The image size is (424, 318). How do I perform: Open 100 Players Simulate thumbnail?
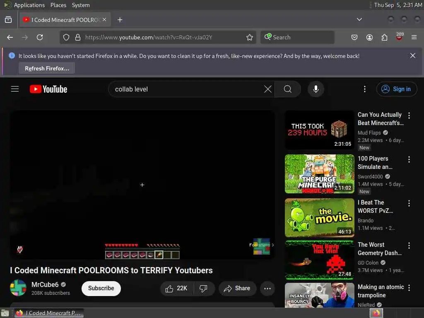tap(319, 174)
